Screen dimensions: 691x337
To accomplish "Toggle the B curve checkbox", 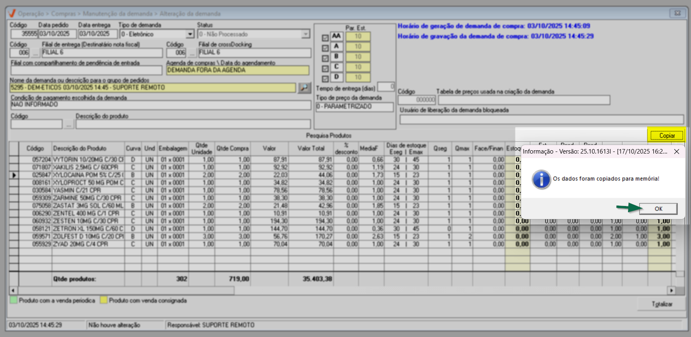I will 325,59.
